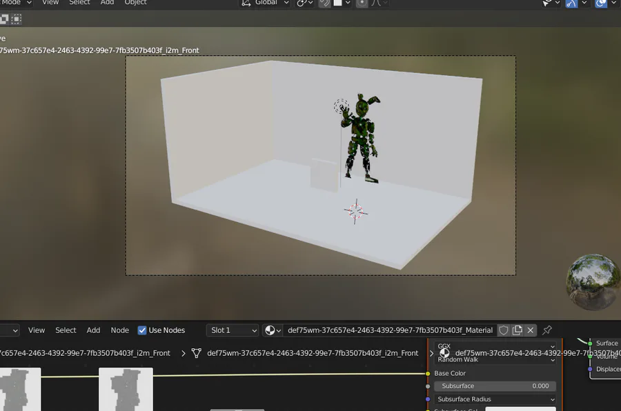Screen dimensions: 621x411
Task: Expand the Subsurface Radius dropdown
Action: [x=495, y=399]
